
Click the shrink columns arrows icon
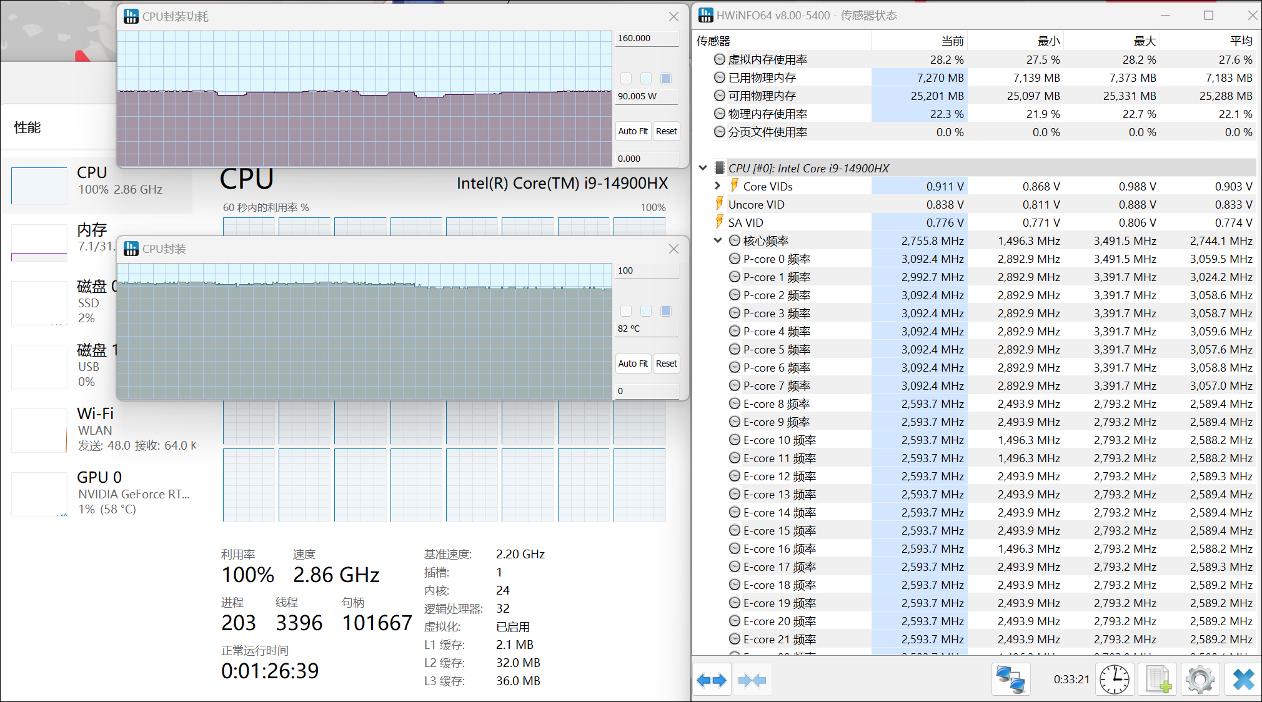tap(752, 680)
